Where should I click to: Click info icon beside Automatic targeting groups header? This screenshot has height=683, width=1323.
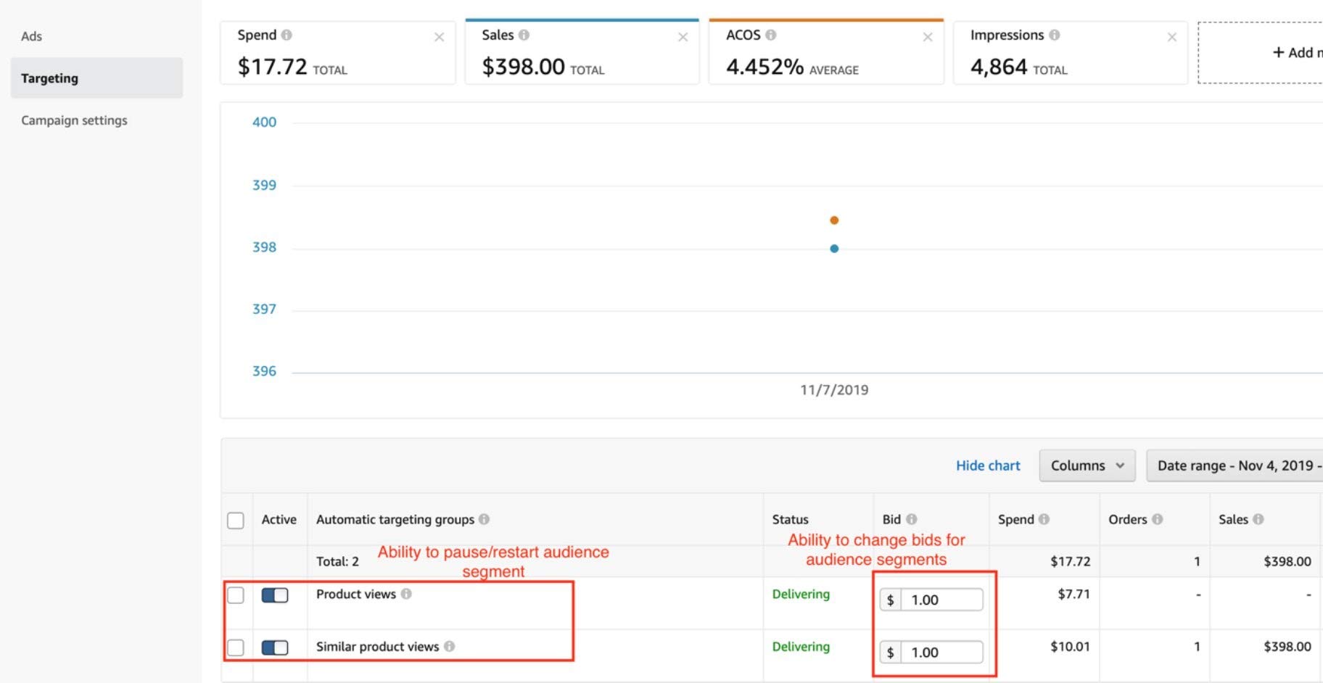click(484, 519)
